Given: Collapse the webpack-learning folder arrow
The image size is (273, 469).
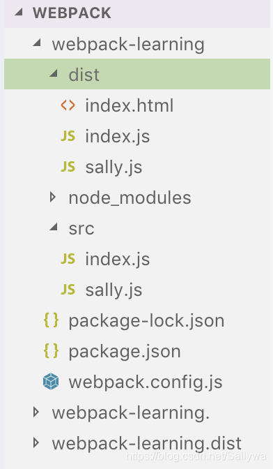Looking at the screenshot, I should click(37, 43).
